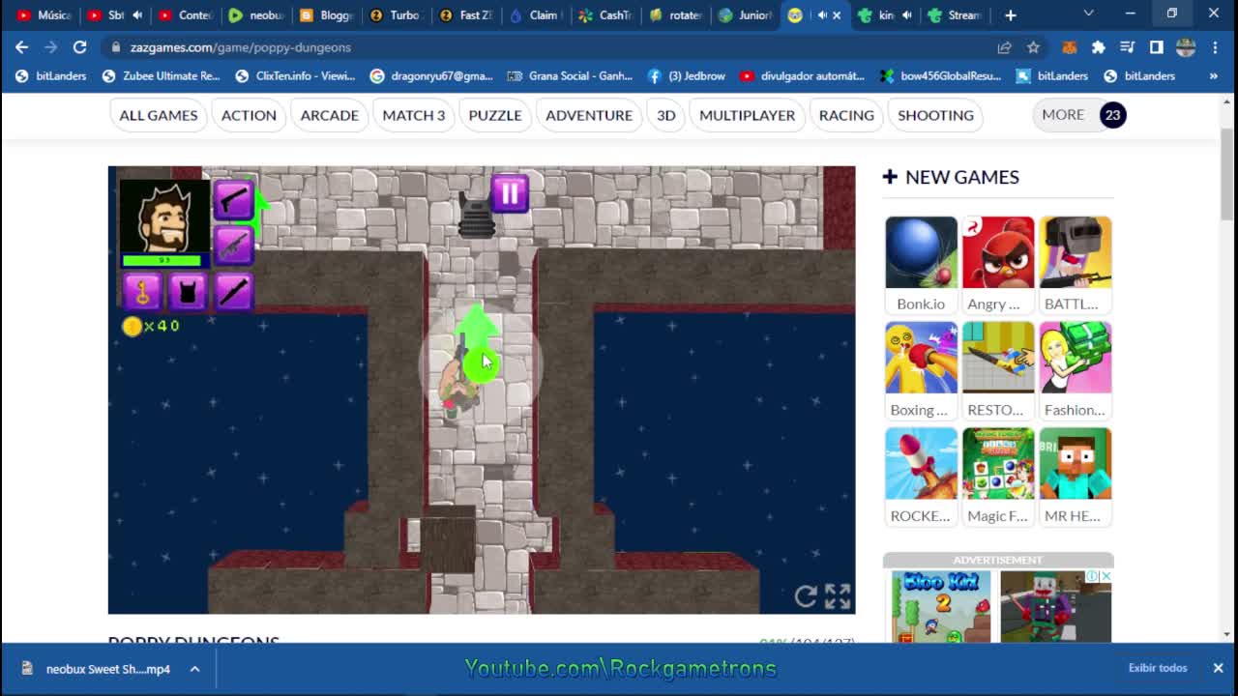Open new browser tab

(x=1010, y=14)
